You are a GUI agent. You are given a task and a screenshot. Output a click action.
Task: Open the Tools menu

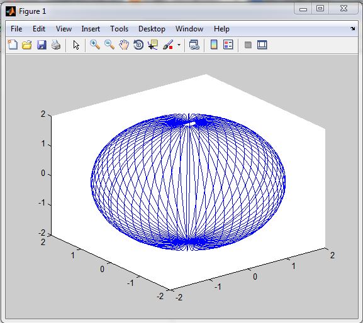120,29
